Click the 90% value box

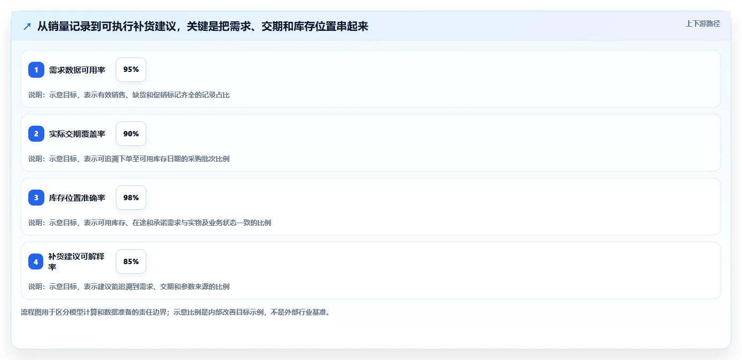coord(131,134)
